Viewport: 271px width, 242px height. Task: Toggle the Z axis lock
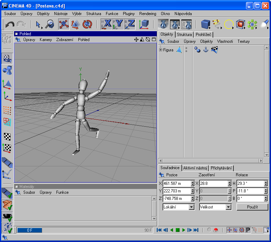[130, 24]
